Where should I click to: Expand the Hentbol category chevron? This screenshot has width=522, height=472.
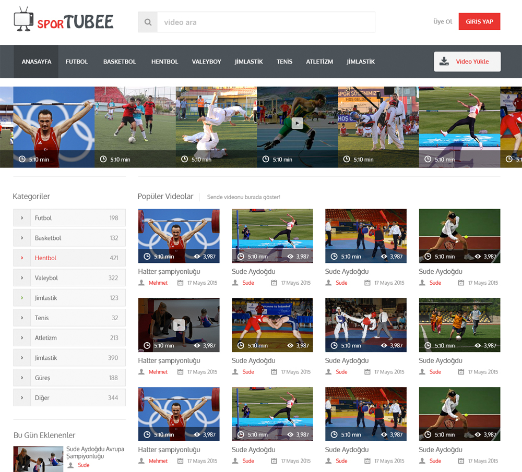pos(22,258)
